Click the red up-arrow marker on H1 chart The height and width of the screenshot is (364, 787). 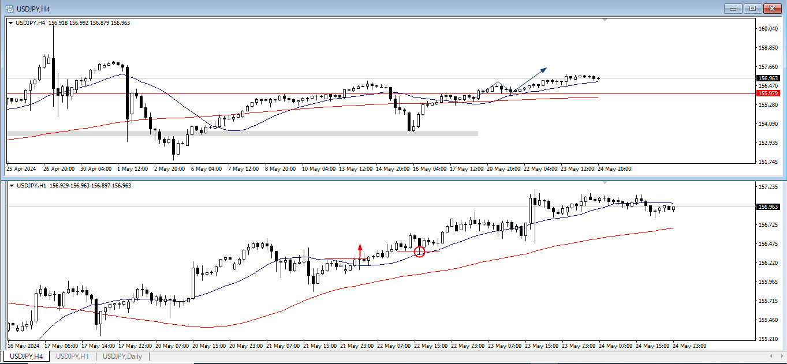[x=360, y=250]
